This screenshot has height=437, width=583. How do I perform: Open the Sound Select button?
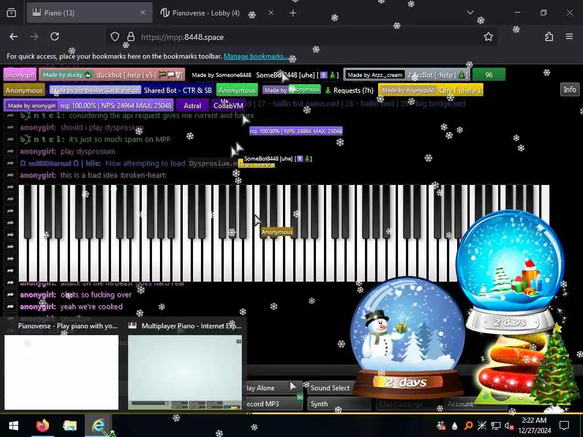(330, 388)
